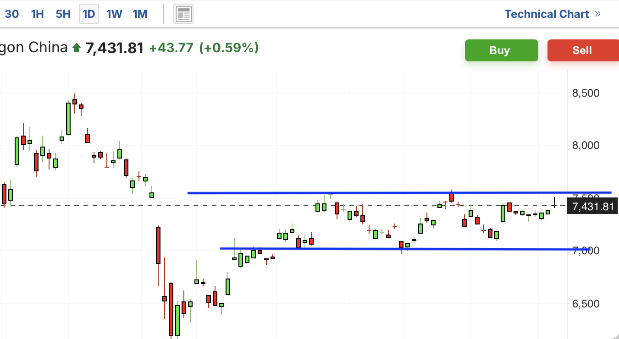Click the lower blue support line

point(405,249)
